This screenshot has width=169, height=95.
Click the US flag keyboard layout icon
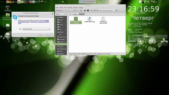coord(148,2)
